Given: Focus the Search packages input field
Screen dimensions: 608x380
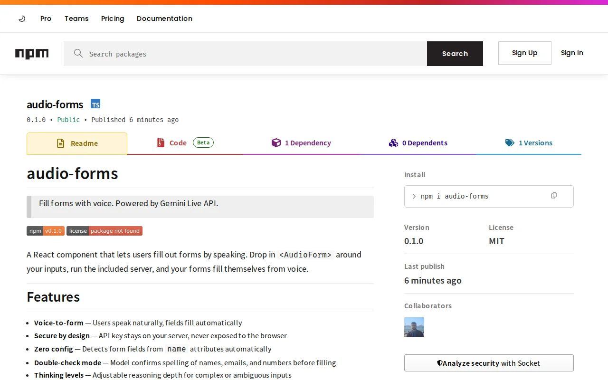Looking at the screenshot, I should pos(245,54).
